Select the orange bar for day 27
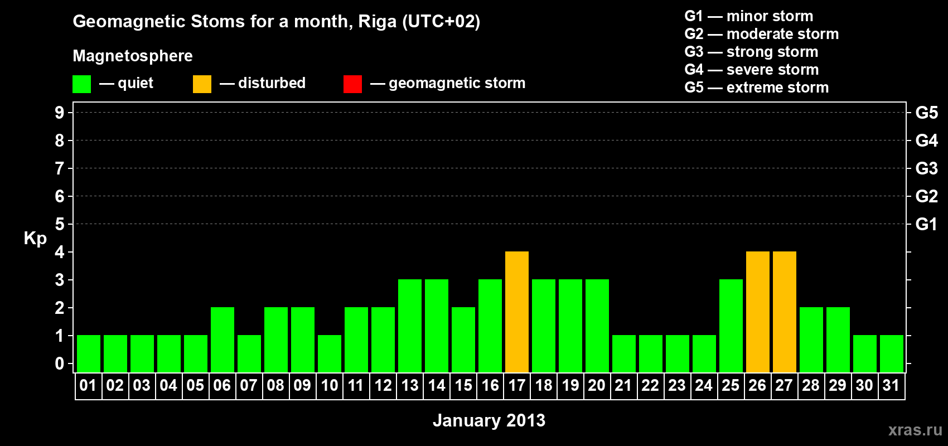948x446 pixels. tap(785, 312)
